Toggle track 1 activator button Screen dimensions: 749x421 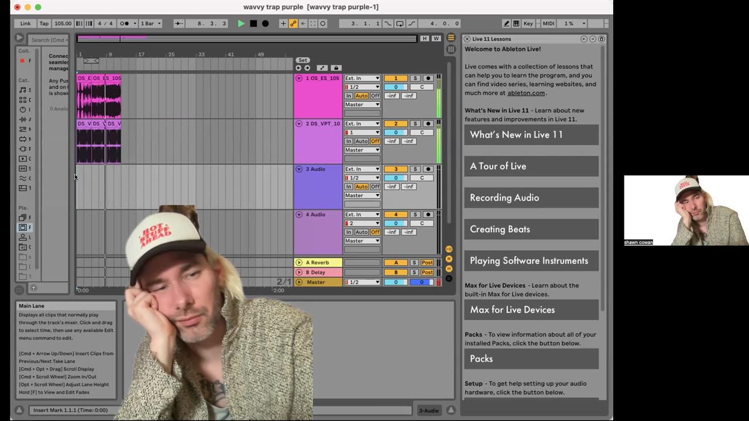[x=396, y=78]
